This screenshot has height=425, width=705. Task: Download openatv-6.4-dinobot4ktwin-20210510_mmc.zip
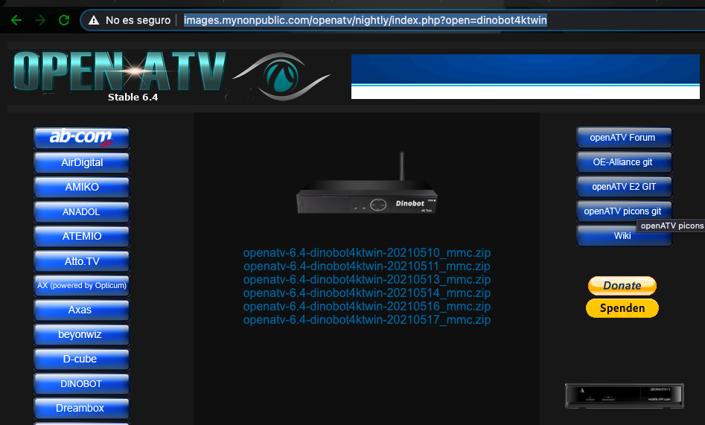click(366, 253)
